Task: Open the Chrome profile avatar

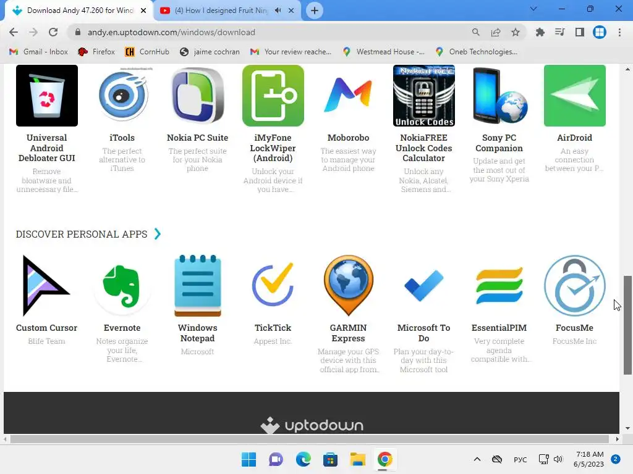Action: pos(600,32)
